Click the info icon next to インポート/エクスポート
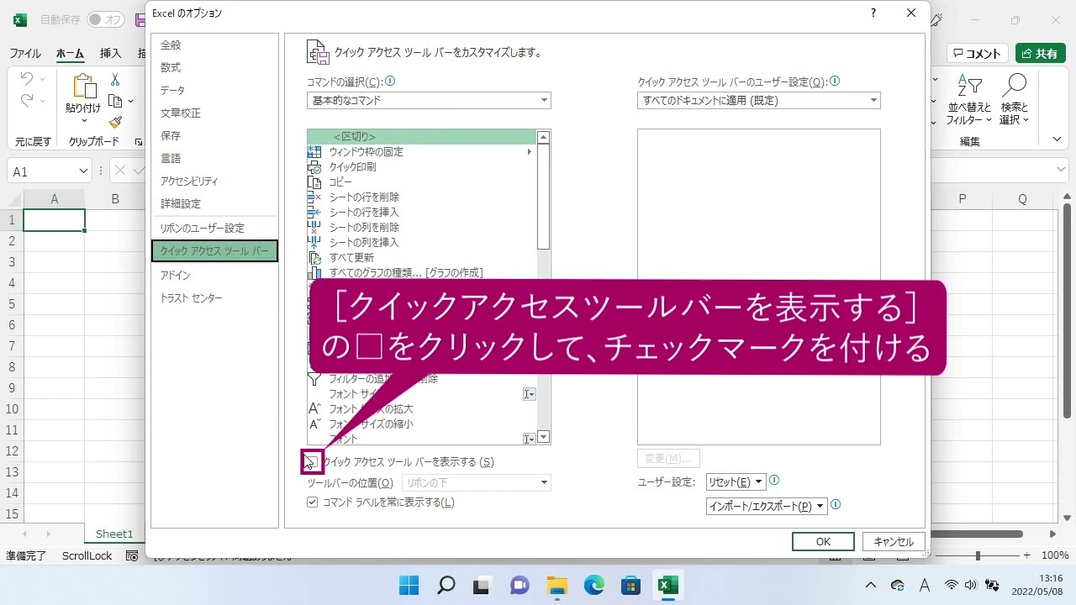The width and height of the screenshot is (1076, 605). (x=836, y=505)
